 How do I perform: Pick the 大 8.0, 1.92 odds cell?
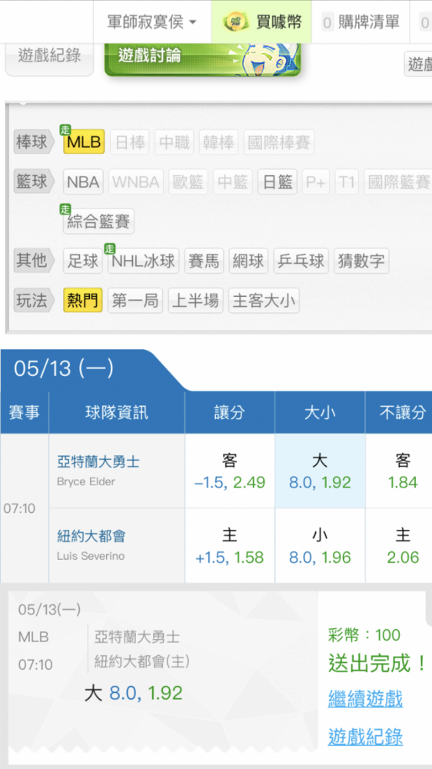pyautogui.click(x=321, y=471)
